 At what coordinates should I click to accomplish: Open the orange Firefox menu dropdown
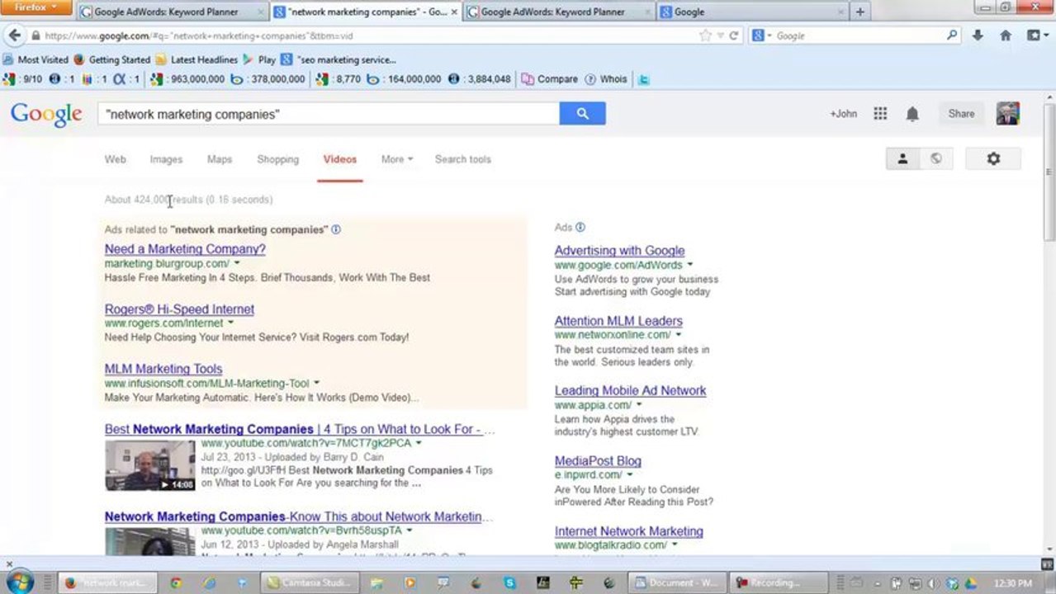point(37,7)
